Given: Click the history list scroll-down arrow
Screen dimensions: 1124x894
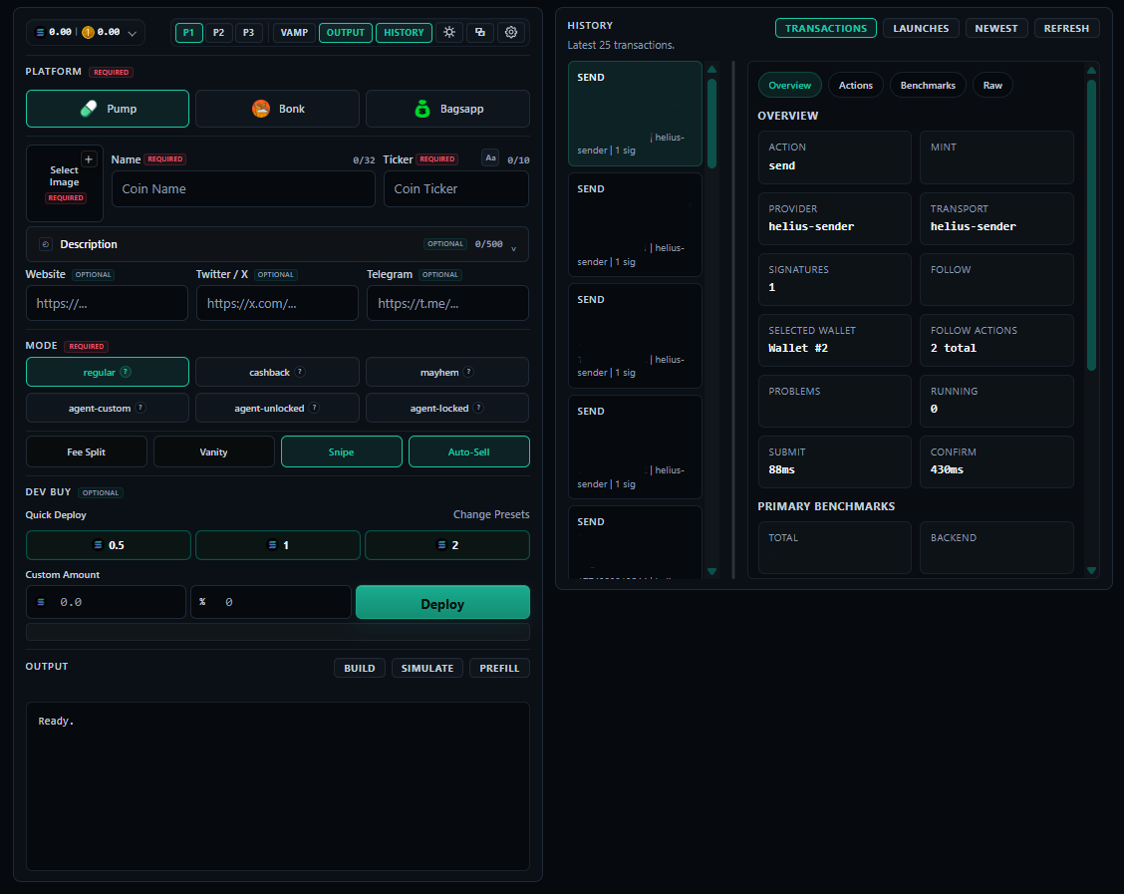Looking at the screenshot, I should pos(711,571).
